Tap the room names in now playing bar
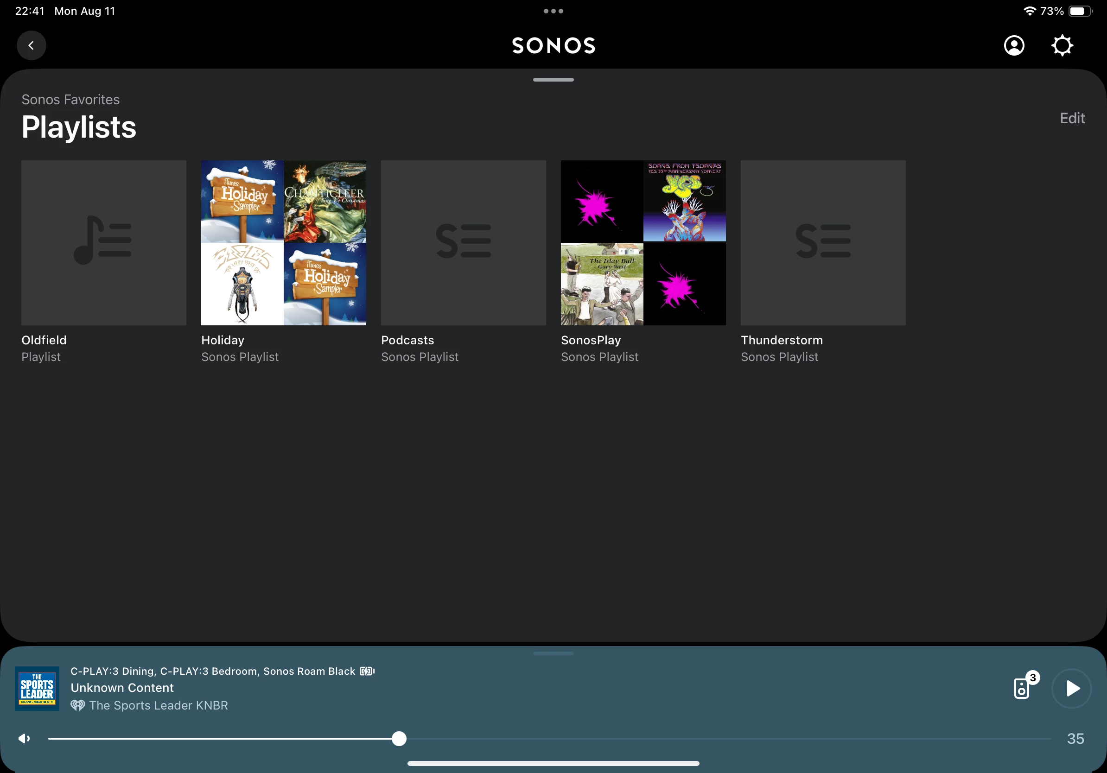1107x773 pixels. [x=213, y=672]
